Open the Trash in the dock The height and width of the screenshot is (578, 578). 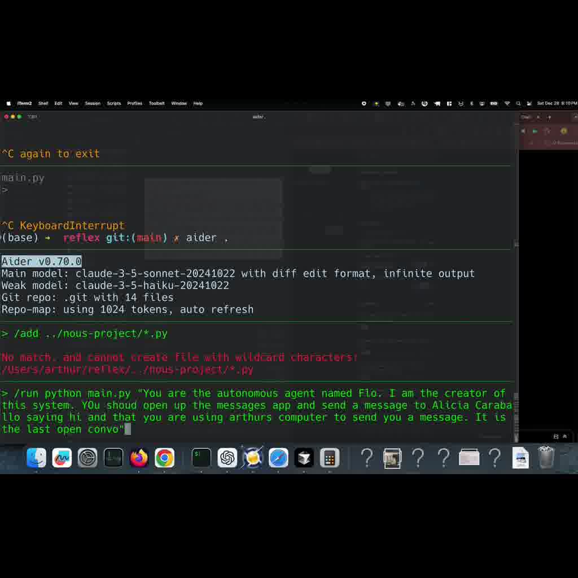coord(546,457)
